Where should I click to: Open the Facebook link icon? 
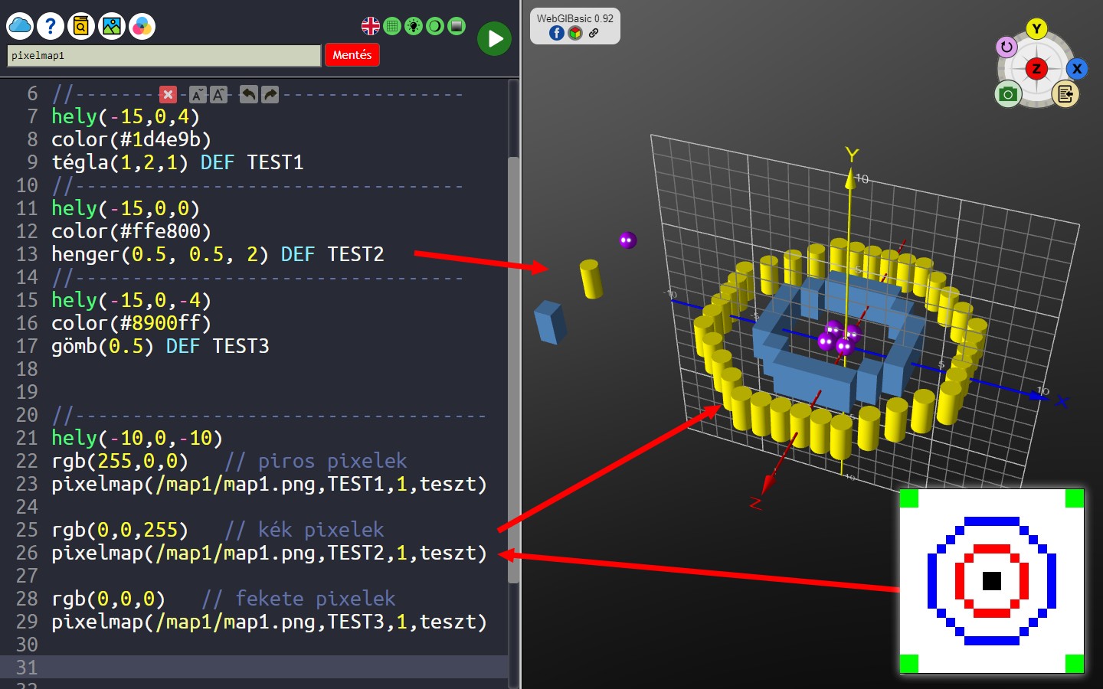(557, 33)
